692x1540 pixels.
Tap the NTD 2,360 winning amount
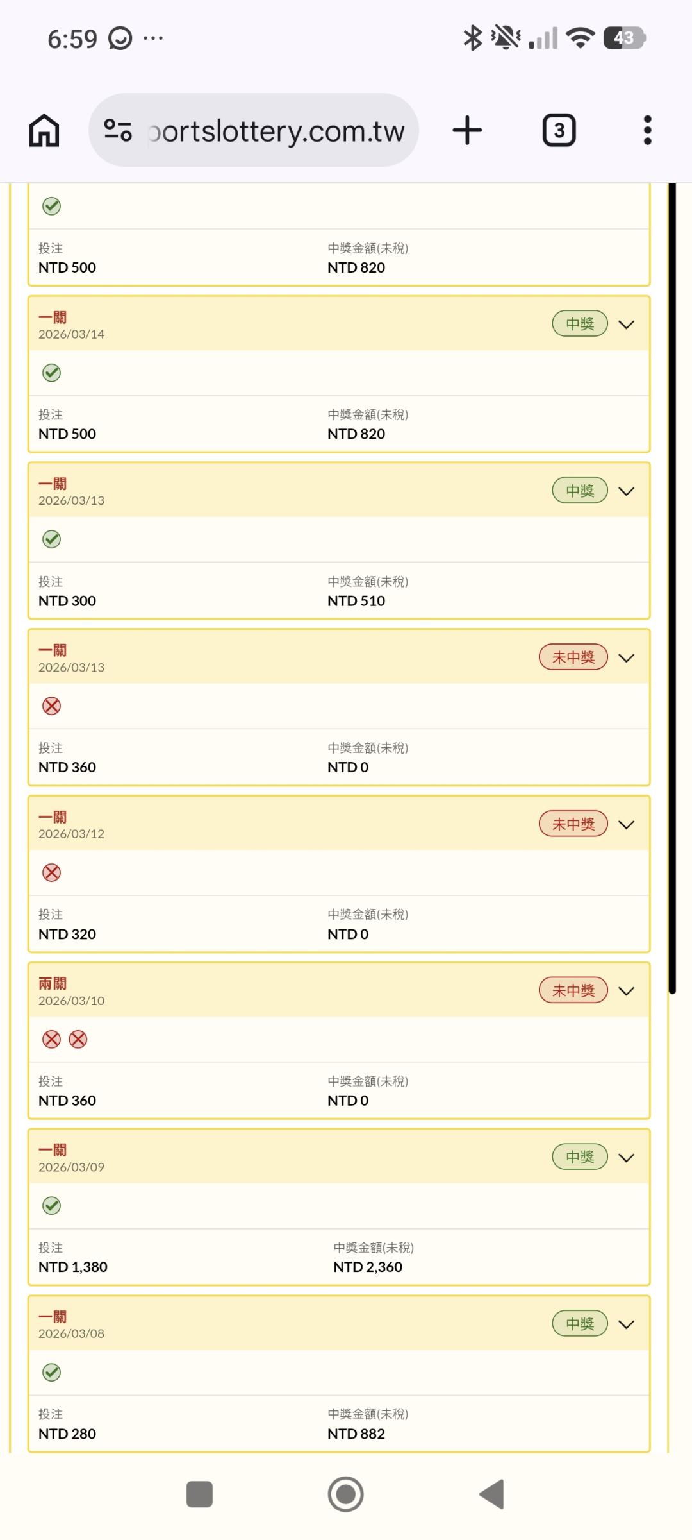[x=368, y=1267]
